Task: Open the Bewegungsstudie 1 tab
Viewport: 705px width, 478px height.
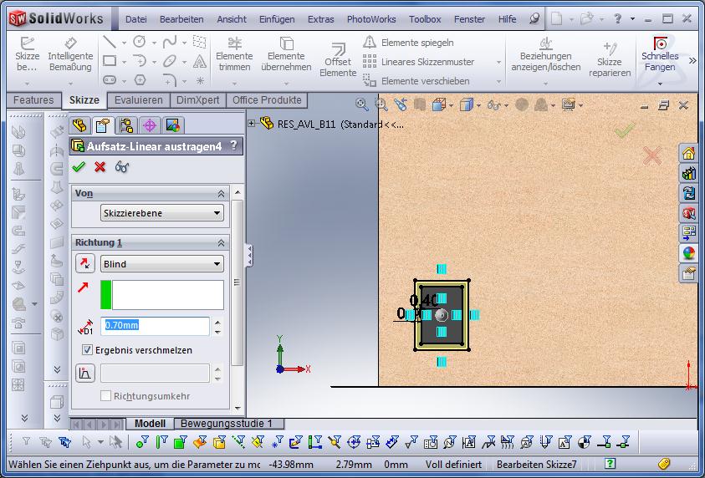Action: 227,424
